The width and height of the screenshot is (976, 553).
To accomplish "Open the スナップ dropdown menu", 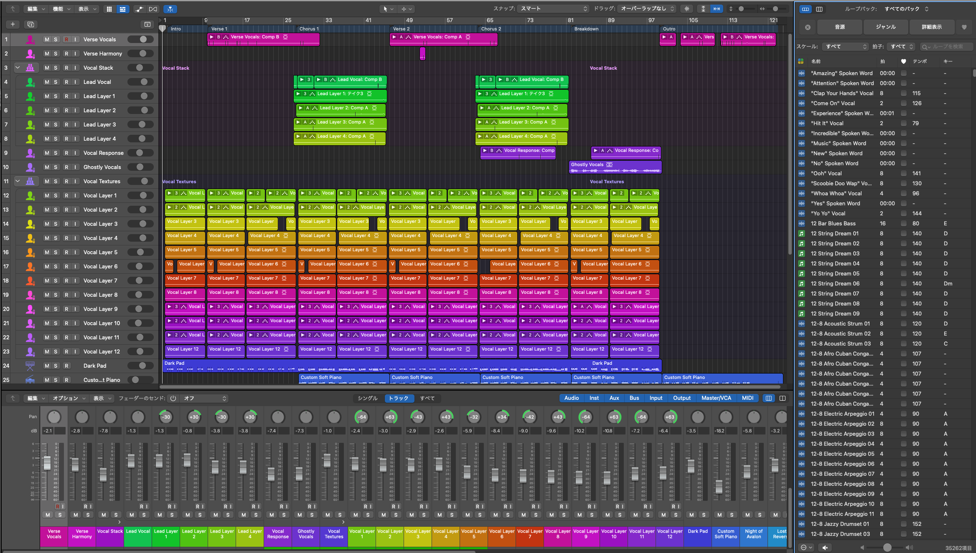I will (552, 8).
